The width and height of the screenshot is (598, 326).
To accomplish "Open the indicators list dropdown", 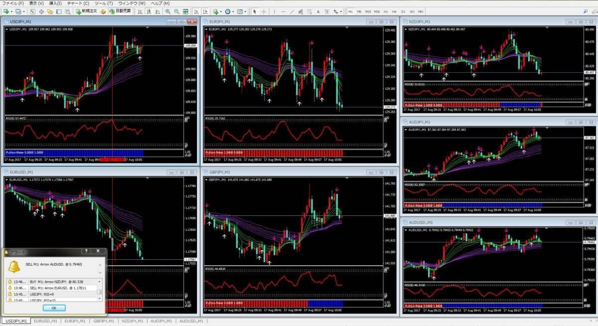I will [x=217, y=11].
